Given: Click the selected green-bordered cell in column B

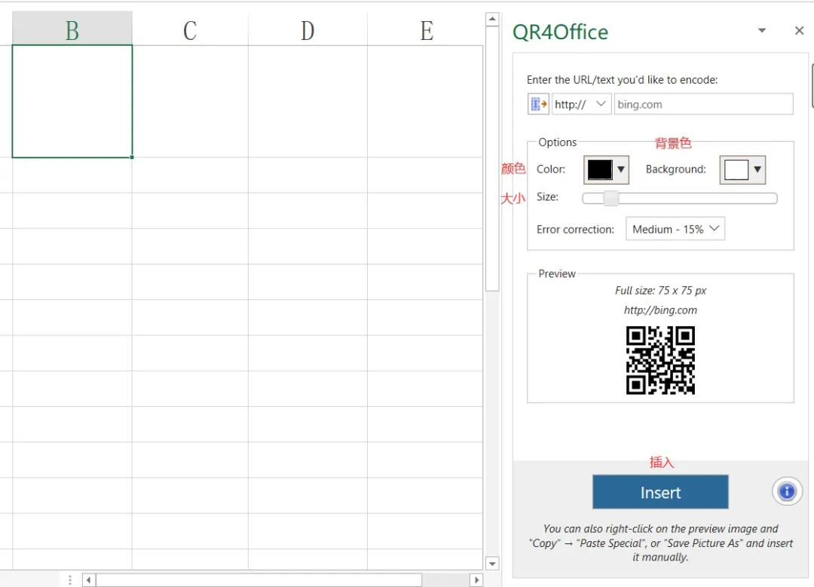Looking at the screenshot, I should (x=72, y=101).
